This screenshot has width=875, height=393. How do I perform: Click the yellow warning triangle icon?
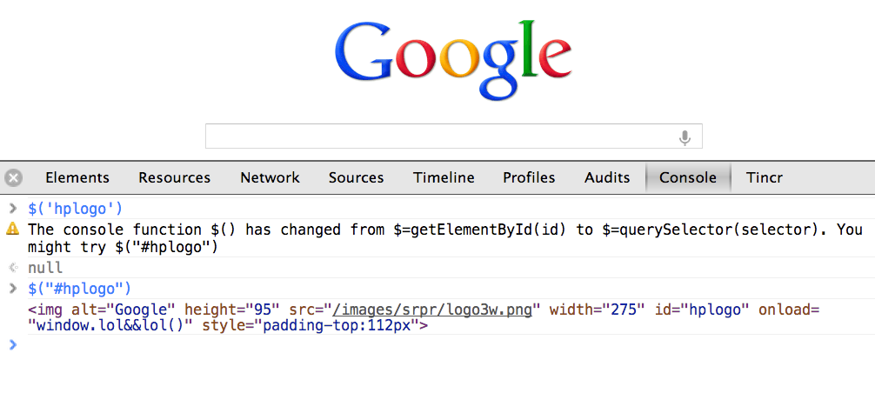tap(12, 228)
